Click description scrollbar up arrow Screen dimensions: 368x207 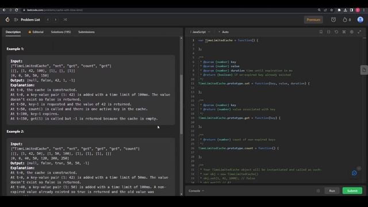(x=181, y=38)
